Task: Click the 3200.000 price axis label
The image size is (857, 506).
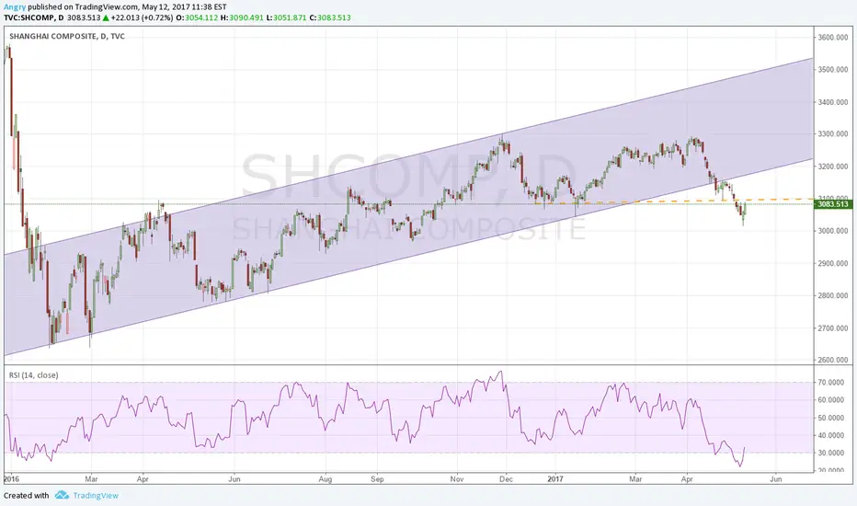Action: coord(833,167)
